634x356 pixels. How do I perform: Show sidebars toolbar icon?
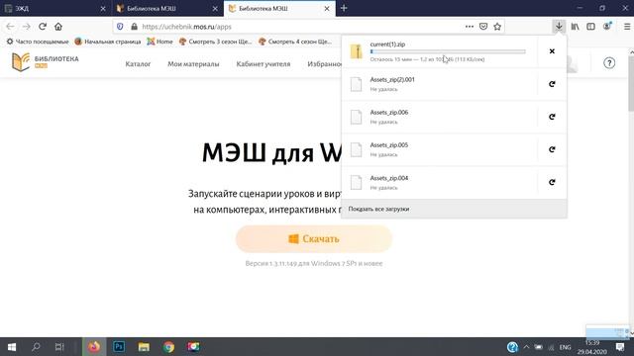[590, 27]
